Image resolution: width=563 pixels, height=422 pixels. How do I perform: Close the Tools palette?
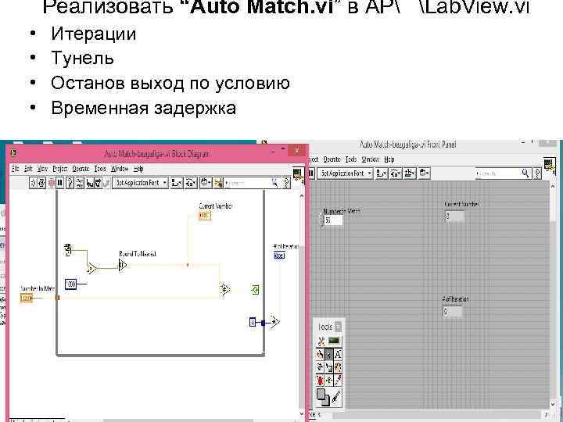[338, 327]
